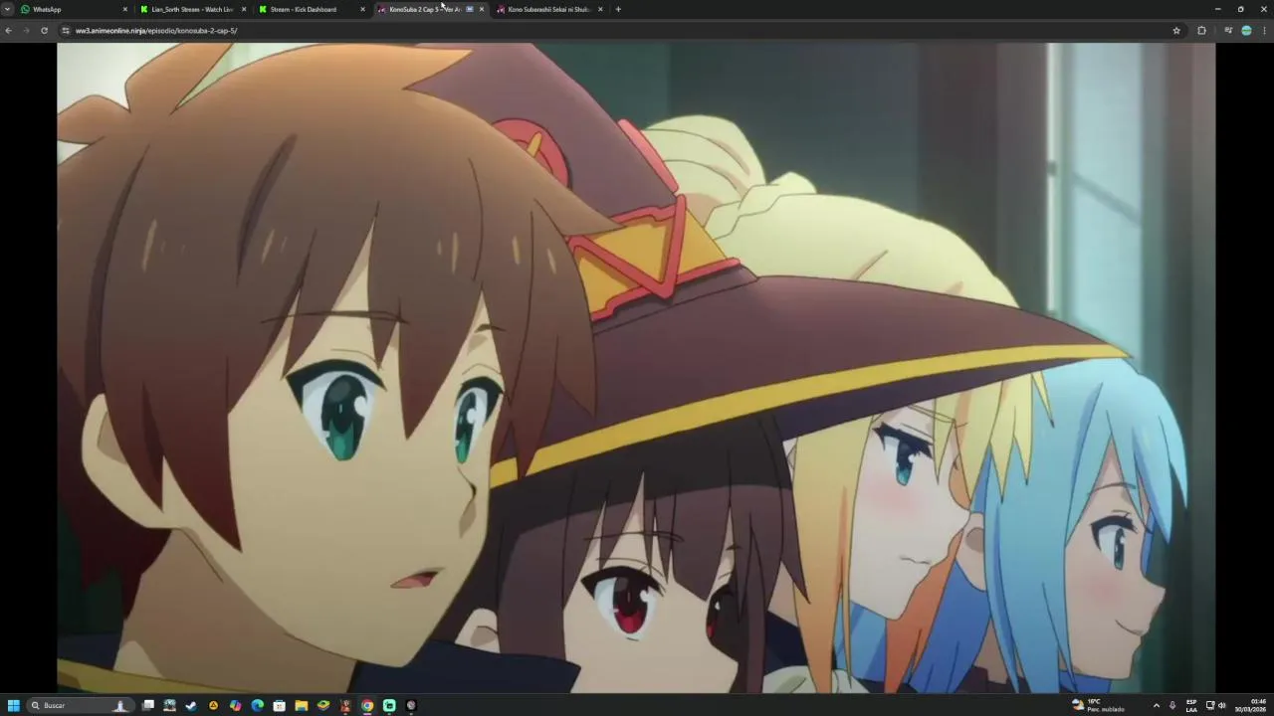Click the microphone icon in system tray
This screenshot has height=716, width=1274.
point(1172,705)
